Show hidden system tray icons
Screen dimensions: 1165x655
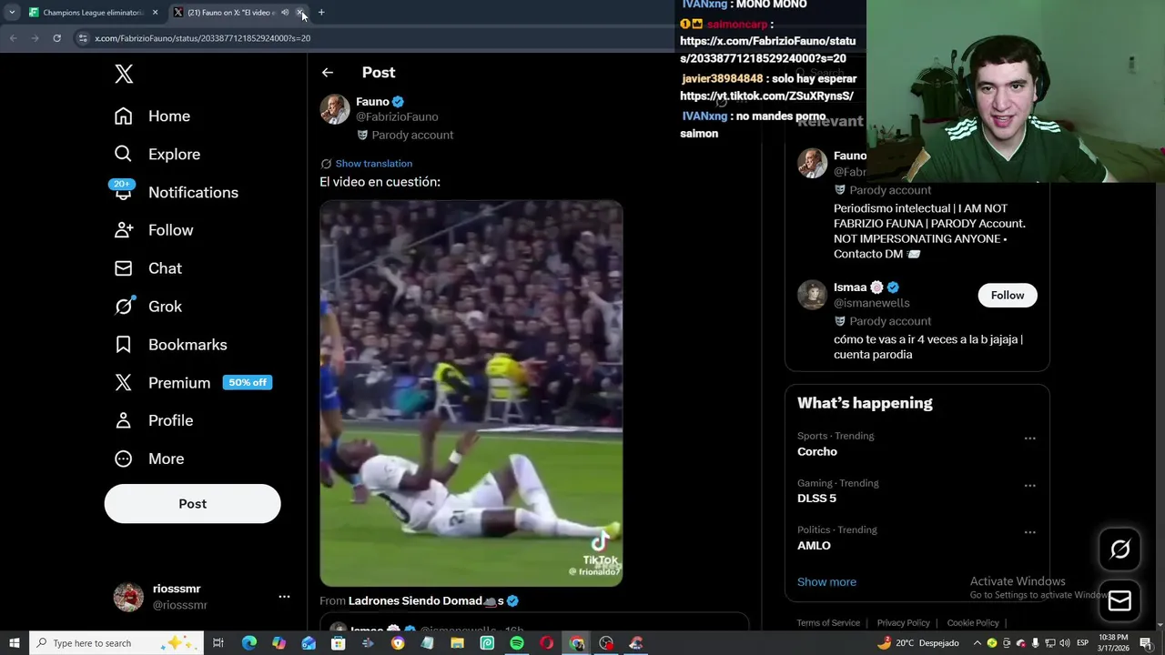coord(977,643)
